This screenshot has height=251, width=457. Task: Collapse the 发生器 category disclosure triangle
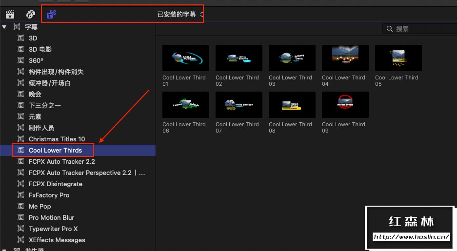click(4, 250)
